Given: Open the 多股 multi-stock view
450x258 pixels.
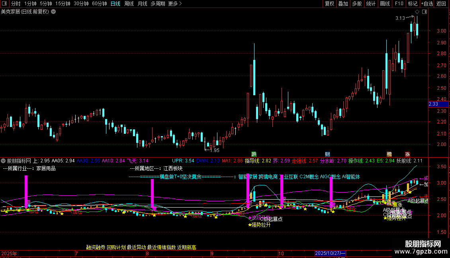Looking at the screenshot, I should coord(357,4).
